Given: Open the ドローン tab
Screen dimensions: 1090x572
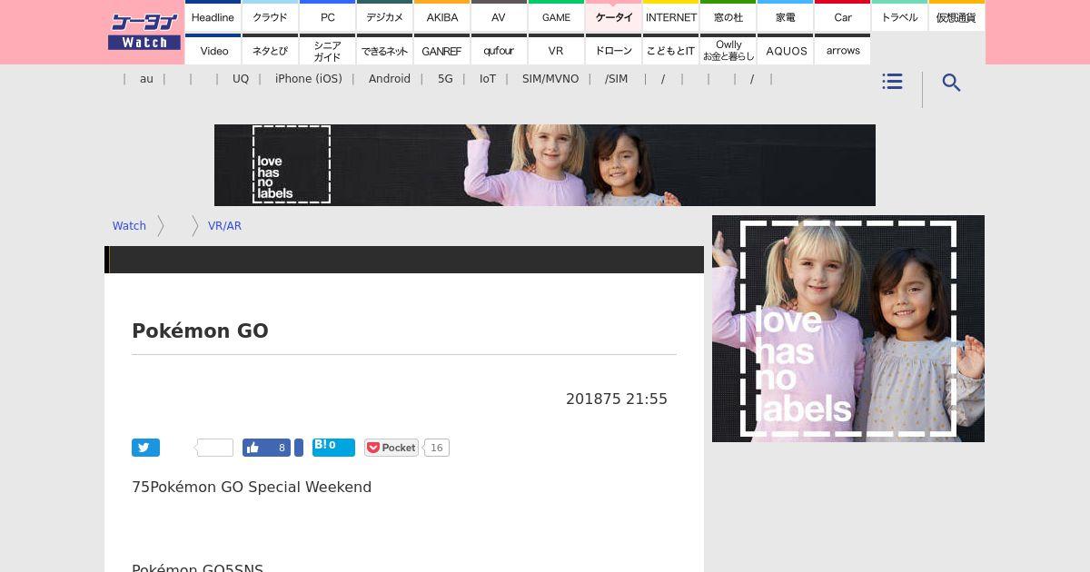Looking at the screenshot, I should [614, 50].
